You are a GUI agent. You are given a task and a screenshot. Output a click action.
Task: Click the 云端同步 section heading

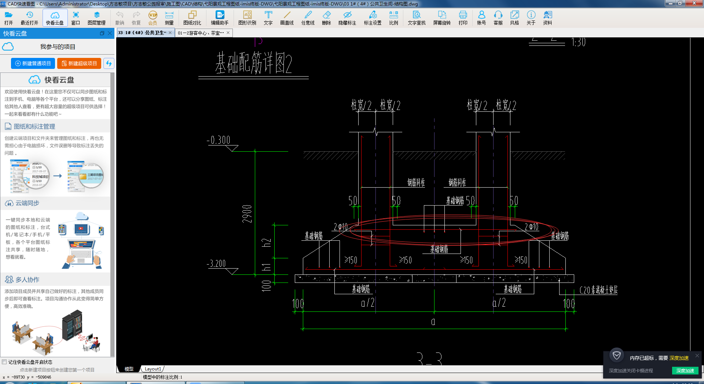pos(27,203)
